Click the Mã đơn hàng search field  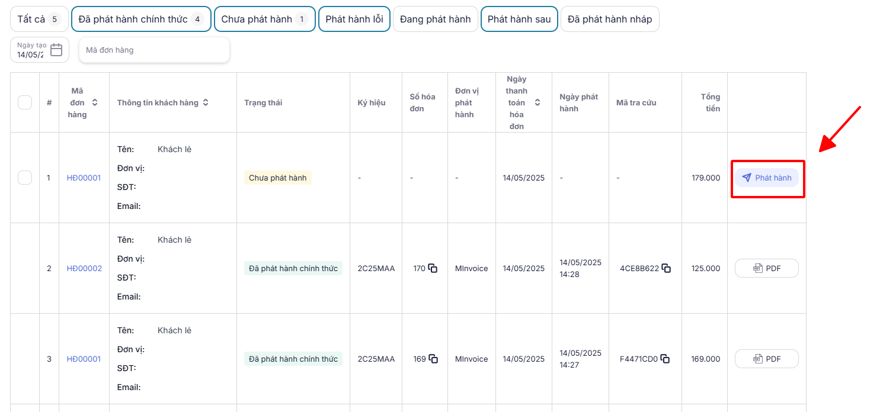(x=154, y=50)
